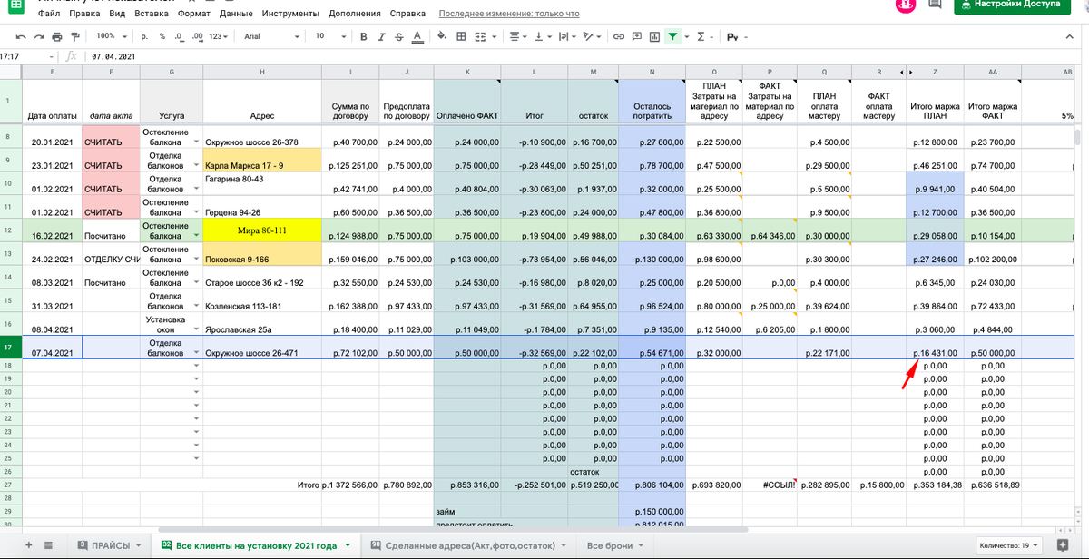Open the borders menu
1089x559 pixels.
point(461,36)
